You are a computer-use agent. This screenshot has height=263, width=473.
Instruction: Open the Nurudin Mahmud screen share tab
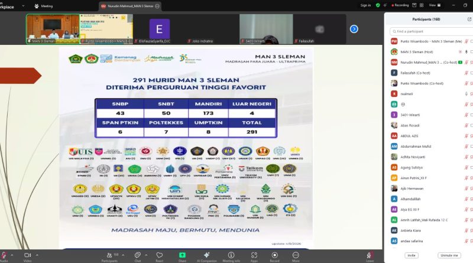[129, 6]
